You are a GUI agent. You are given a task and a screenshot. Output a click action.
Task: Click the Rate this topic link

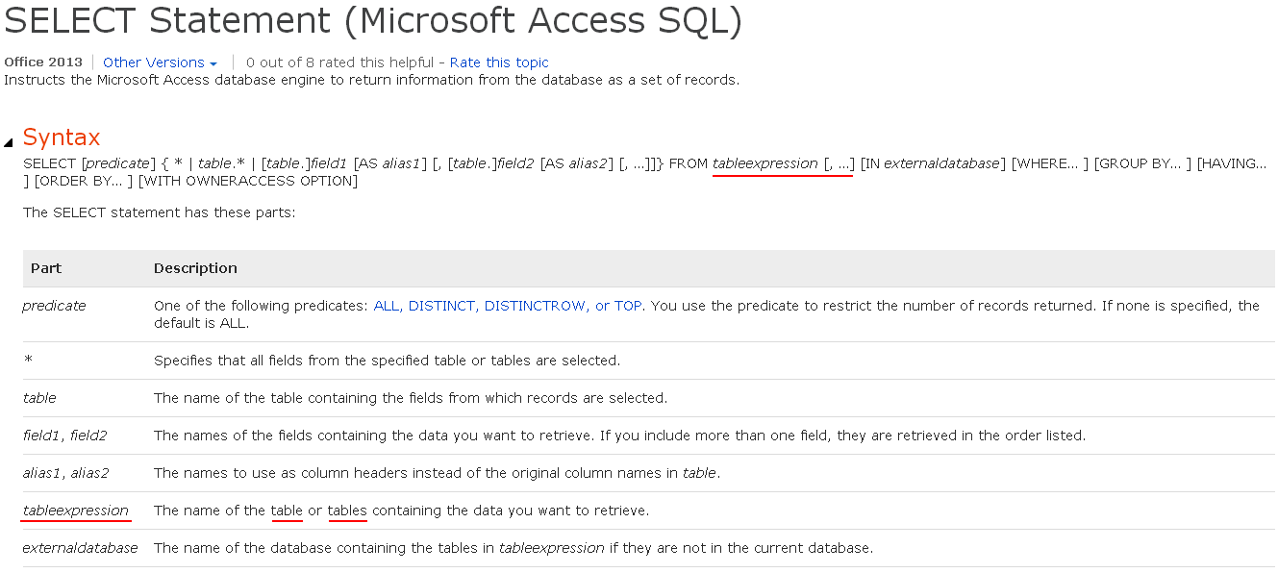click(499, 62)
